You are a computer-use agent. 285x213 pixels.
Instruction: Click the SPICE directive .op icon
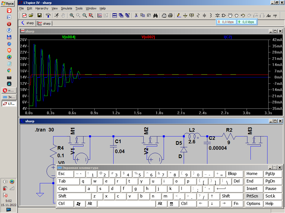point(275,16)
